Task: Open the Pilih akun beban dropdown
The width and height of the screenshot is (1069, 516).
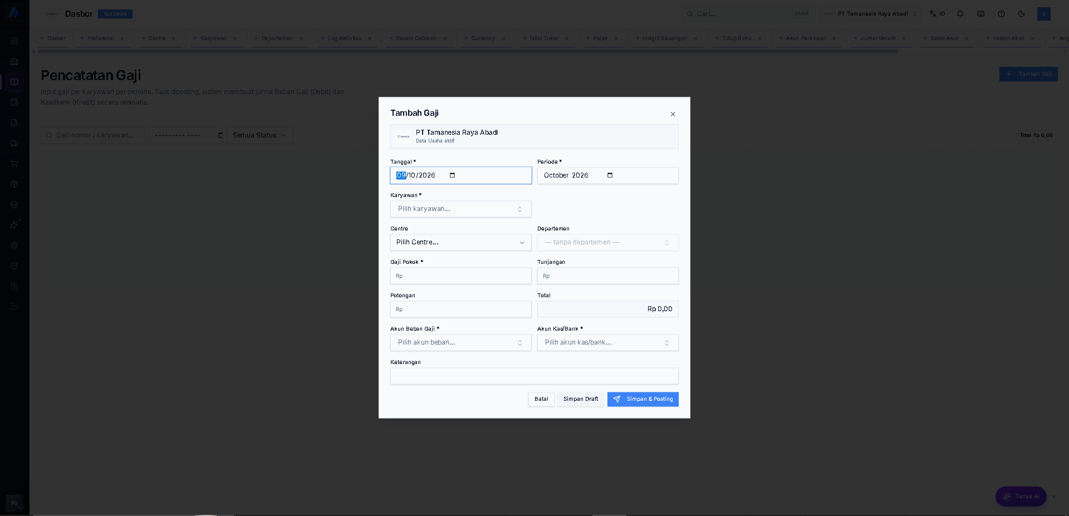Action: [x=461, y=343]
